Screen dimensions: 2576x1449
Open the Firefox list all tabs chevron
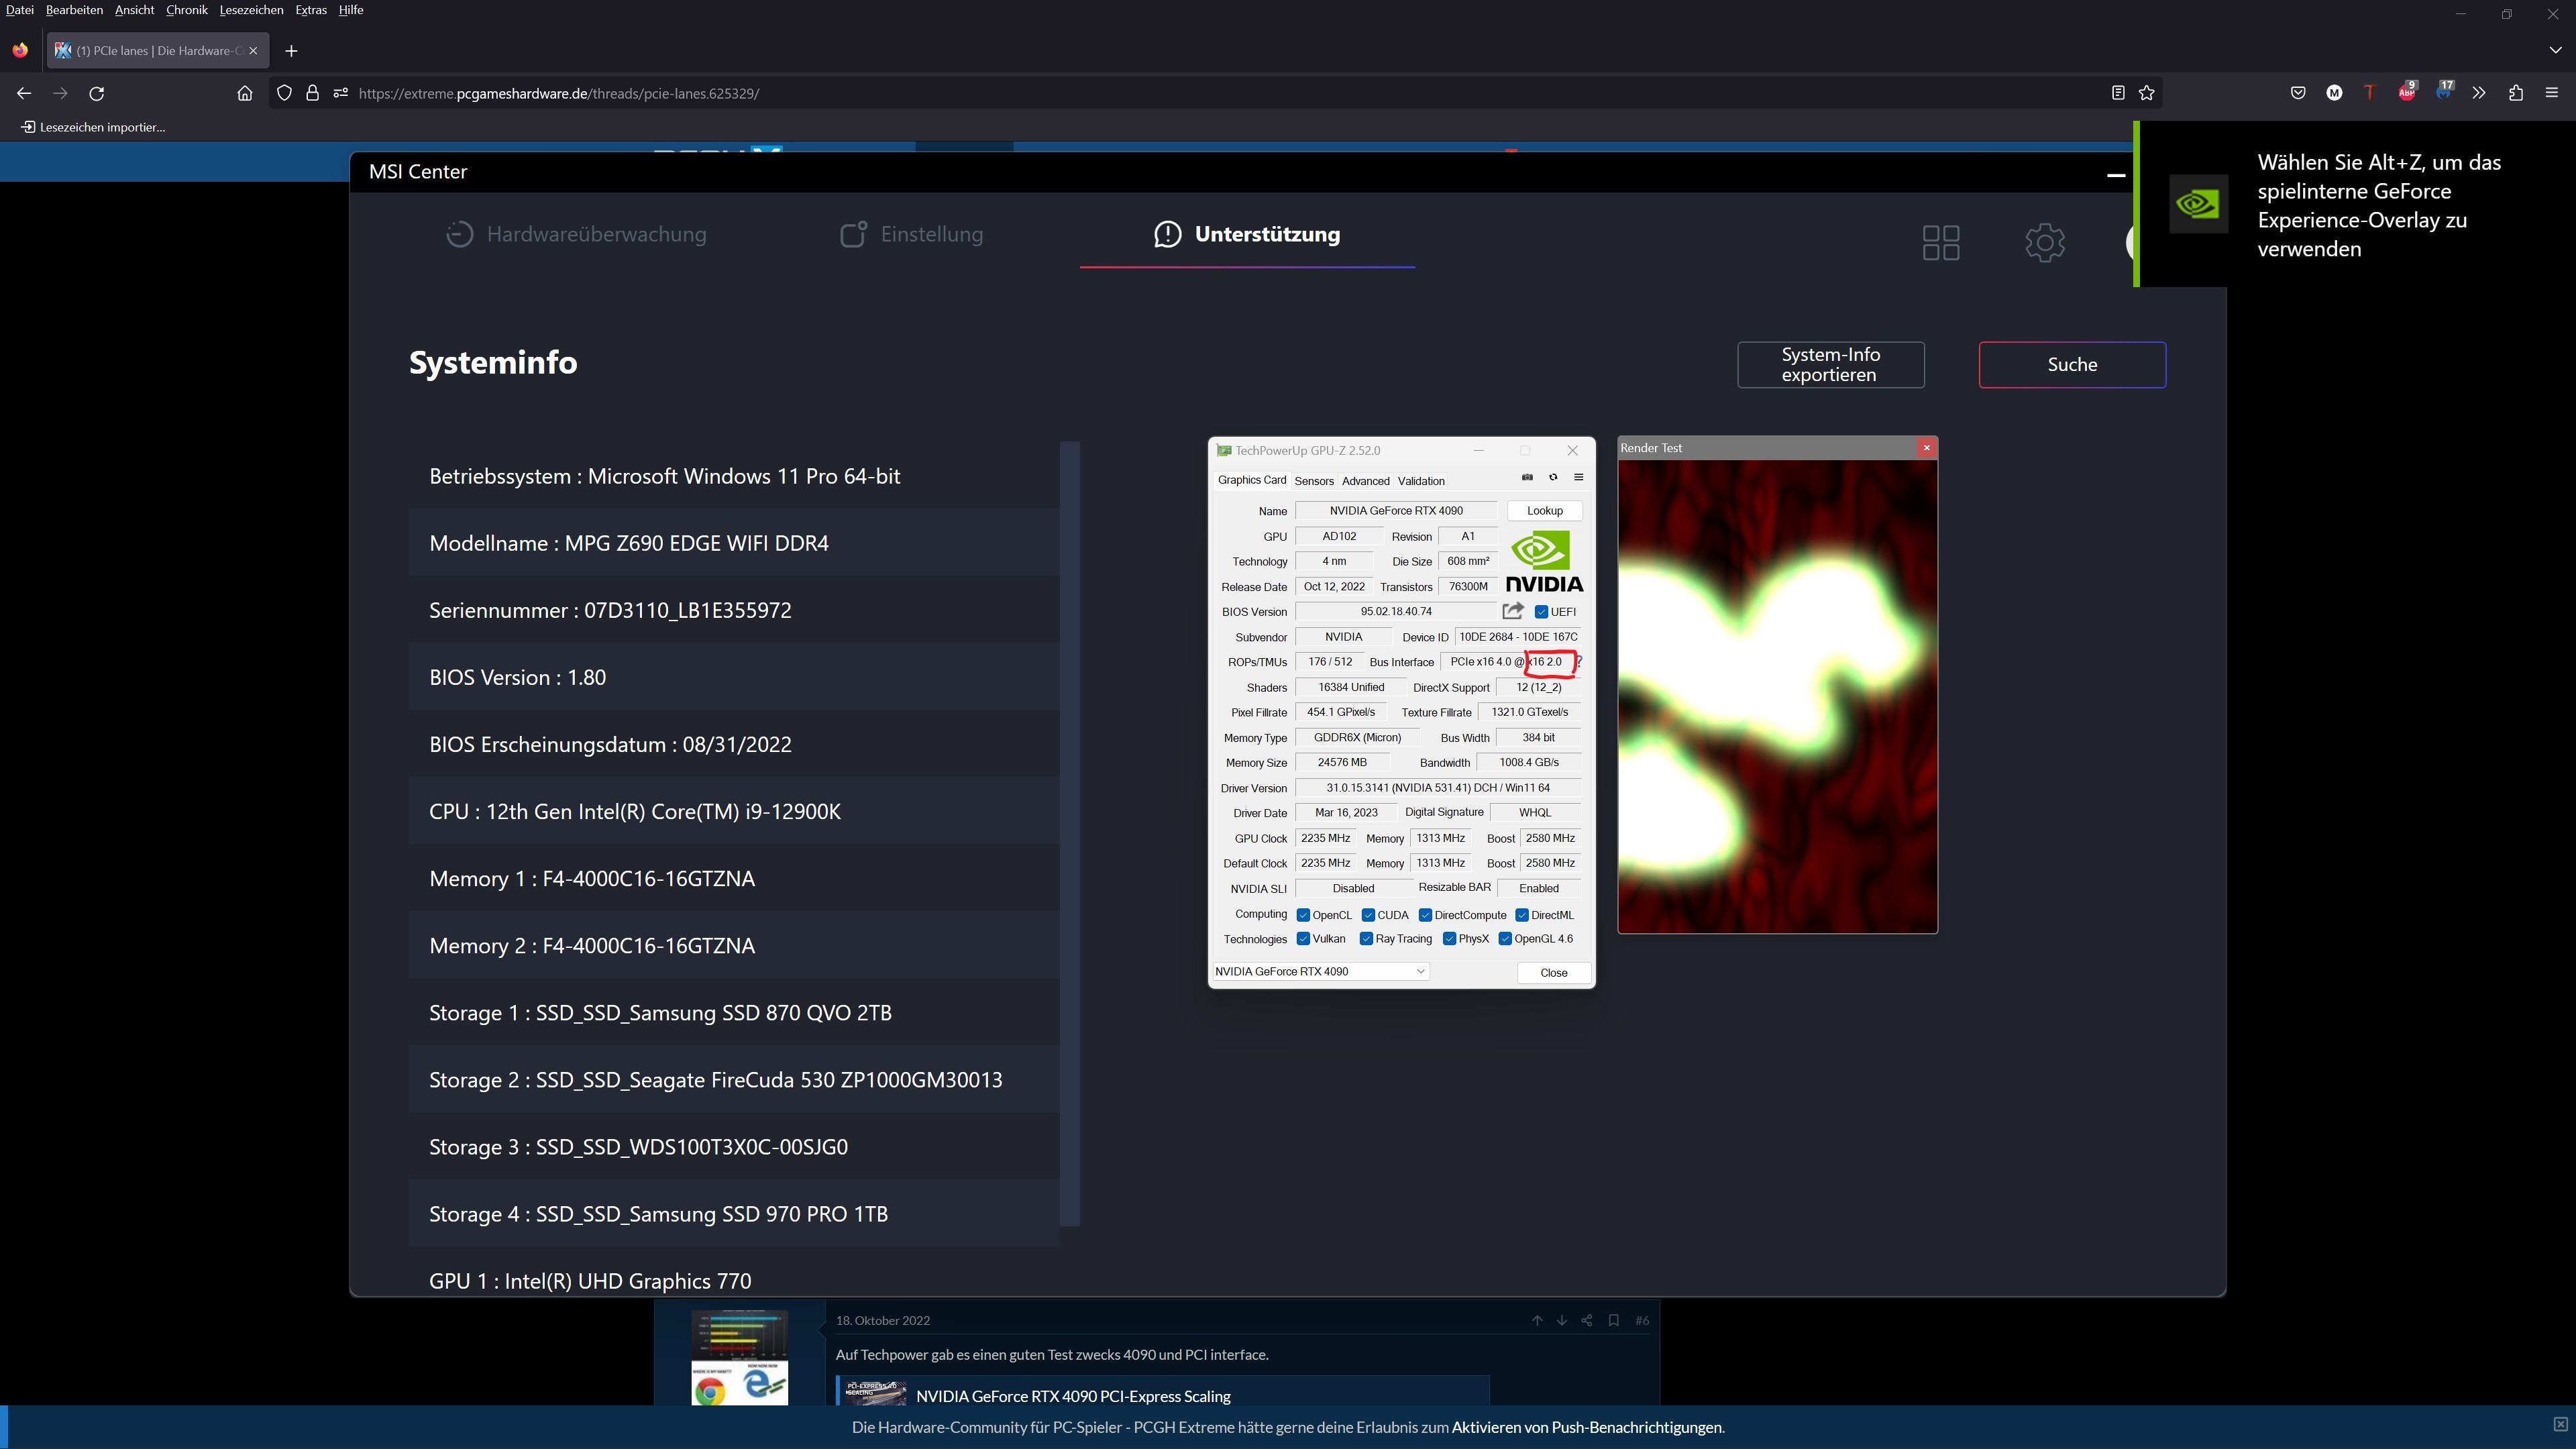2555,51
